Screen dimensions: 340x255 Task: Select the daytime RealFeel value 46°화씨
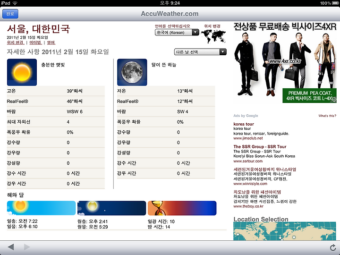click(75, 101)
